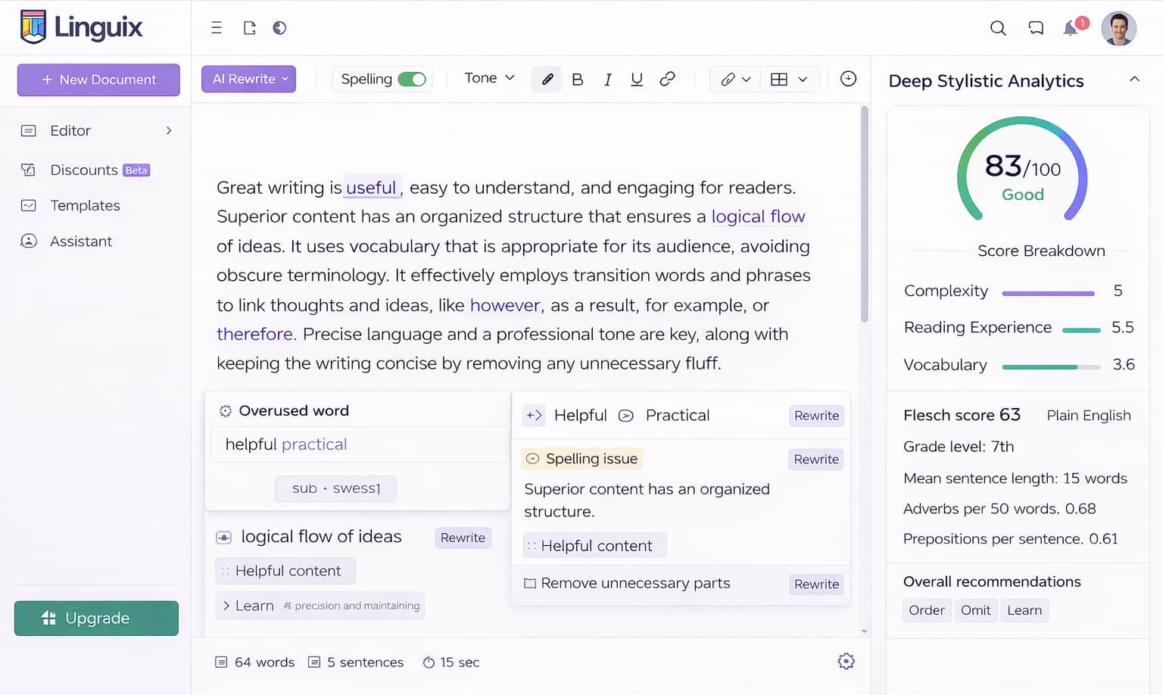Insert a hyperlink with link icon
This screenshot has width=1163, height=695.
click(x=667, y=79)
